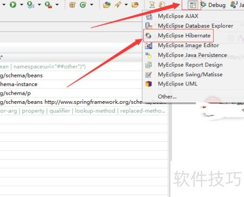This screenshot has height=197, width=244.
Task: Select the row with http://www.springframework.org/schema URL
Action: (84, 102)
